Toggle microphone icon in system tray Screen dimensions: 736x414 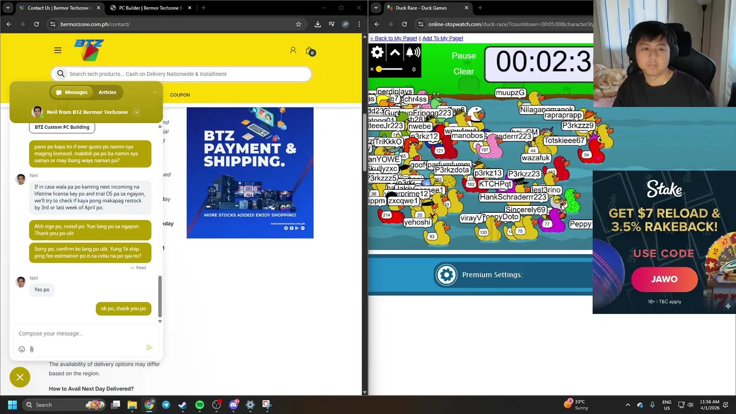click(x=651, y=405)
